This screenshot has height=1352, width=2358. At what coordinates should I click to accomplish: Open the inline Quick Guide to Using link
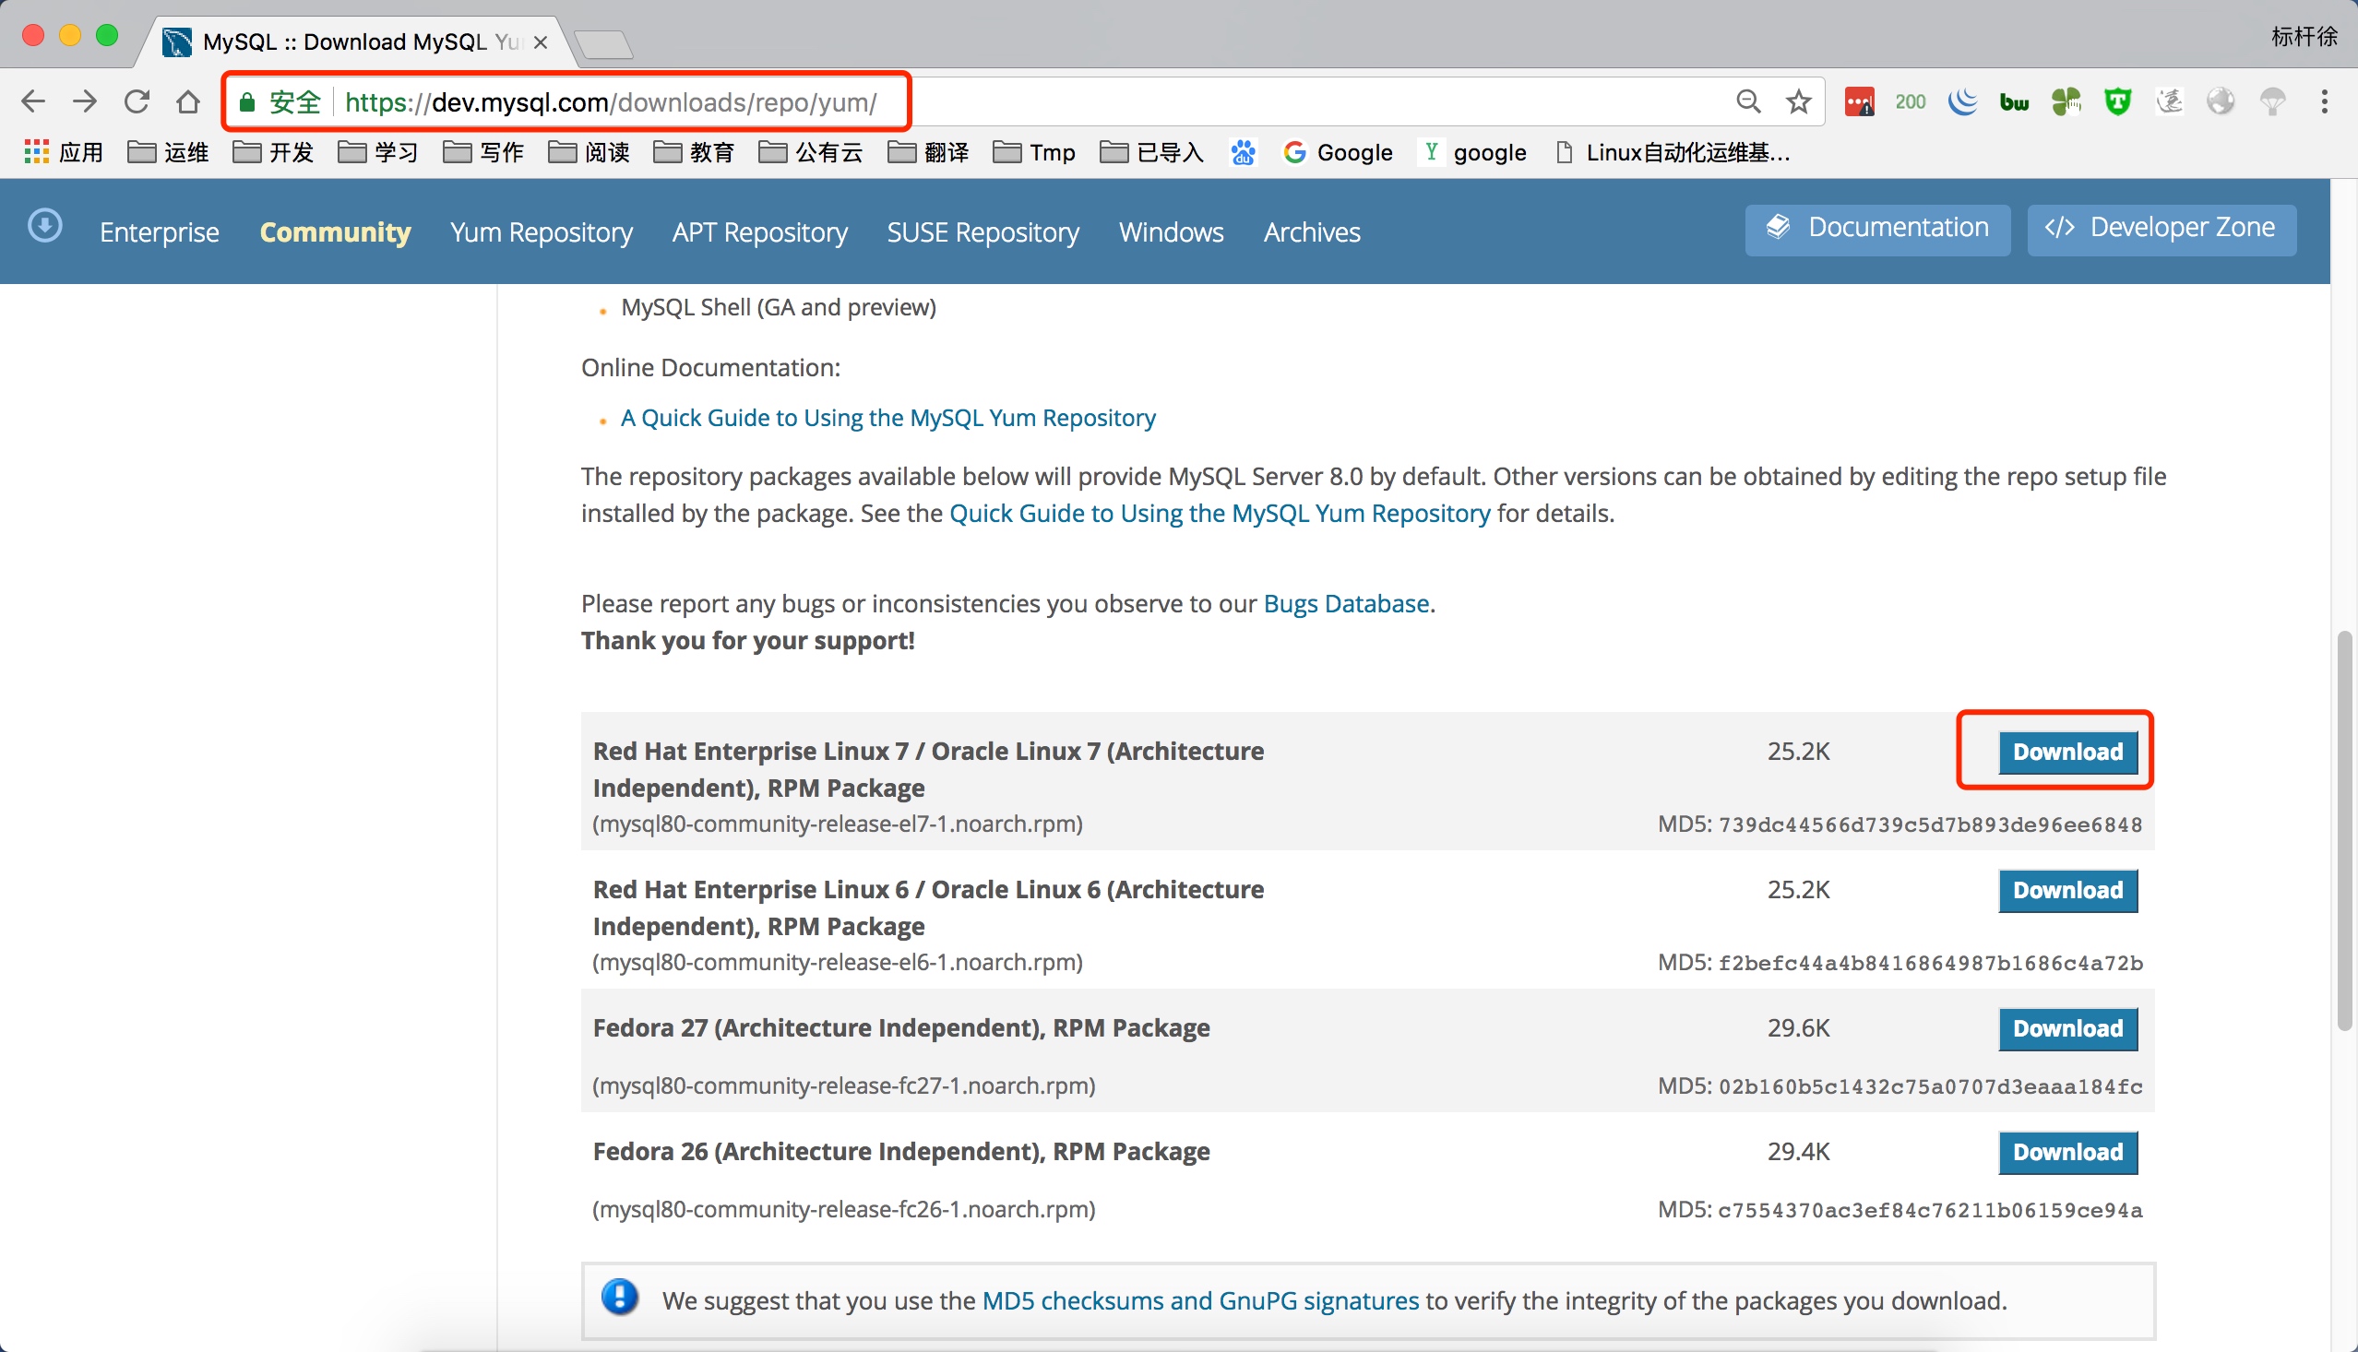coord(1220,513)
